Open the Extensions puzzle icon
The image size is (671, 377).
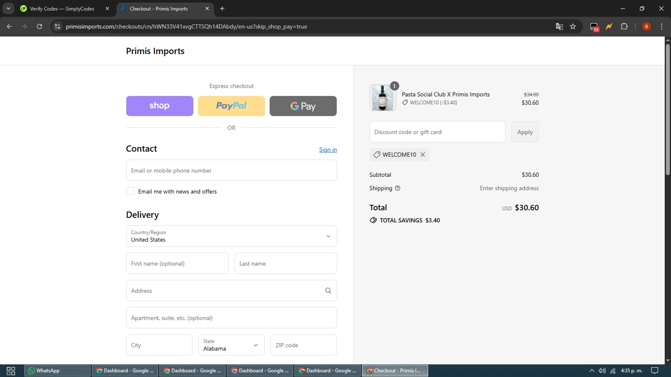[x=624, y=26]
